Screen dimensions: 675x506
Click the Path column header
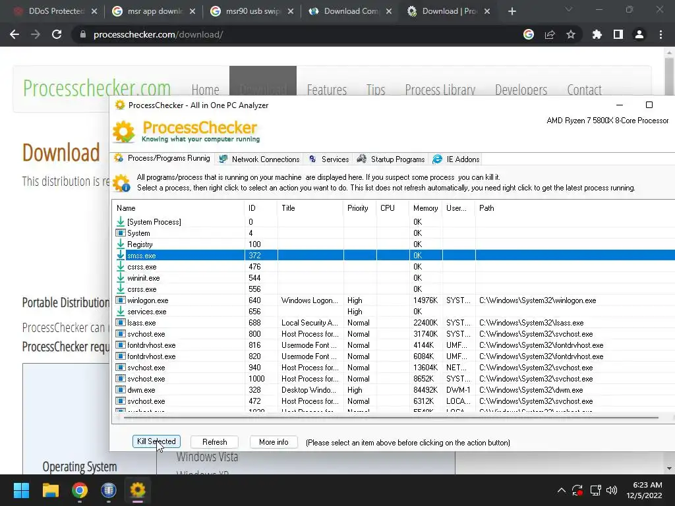(575, 208)
